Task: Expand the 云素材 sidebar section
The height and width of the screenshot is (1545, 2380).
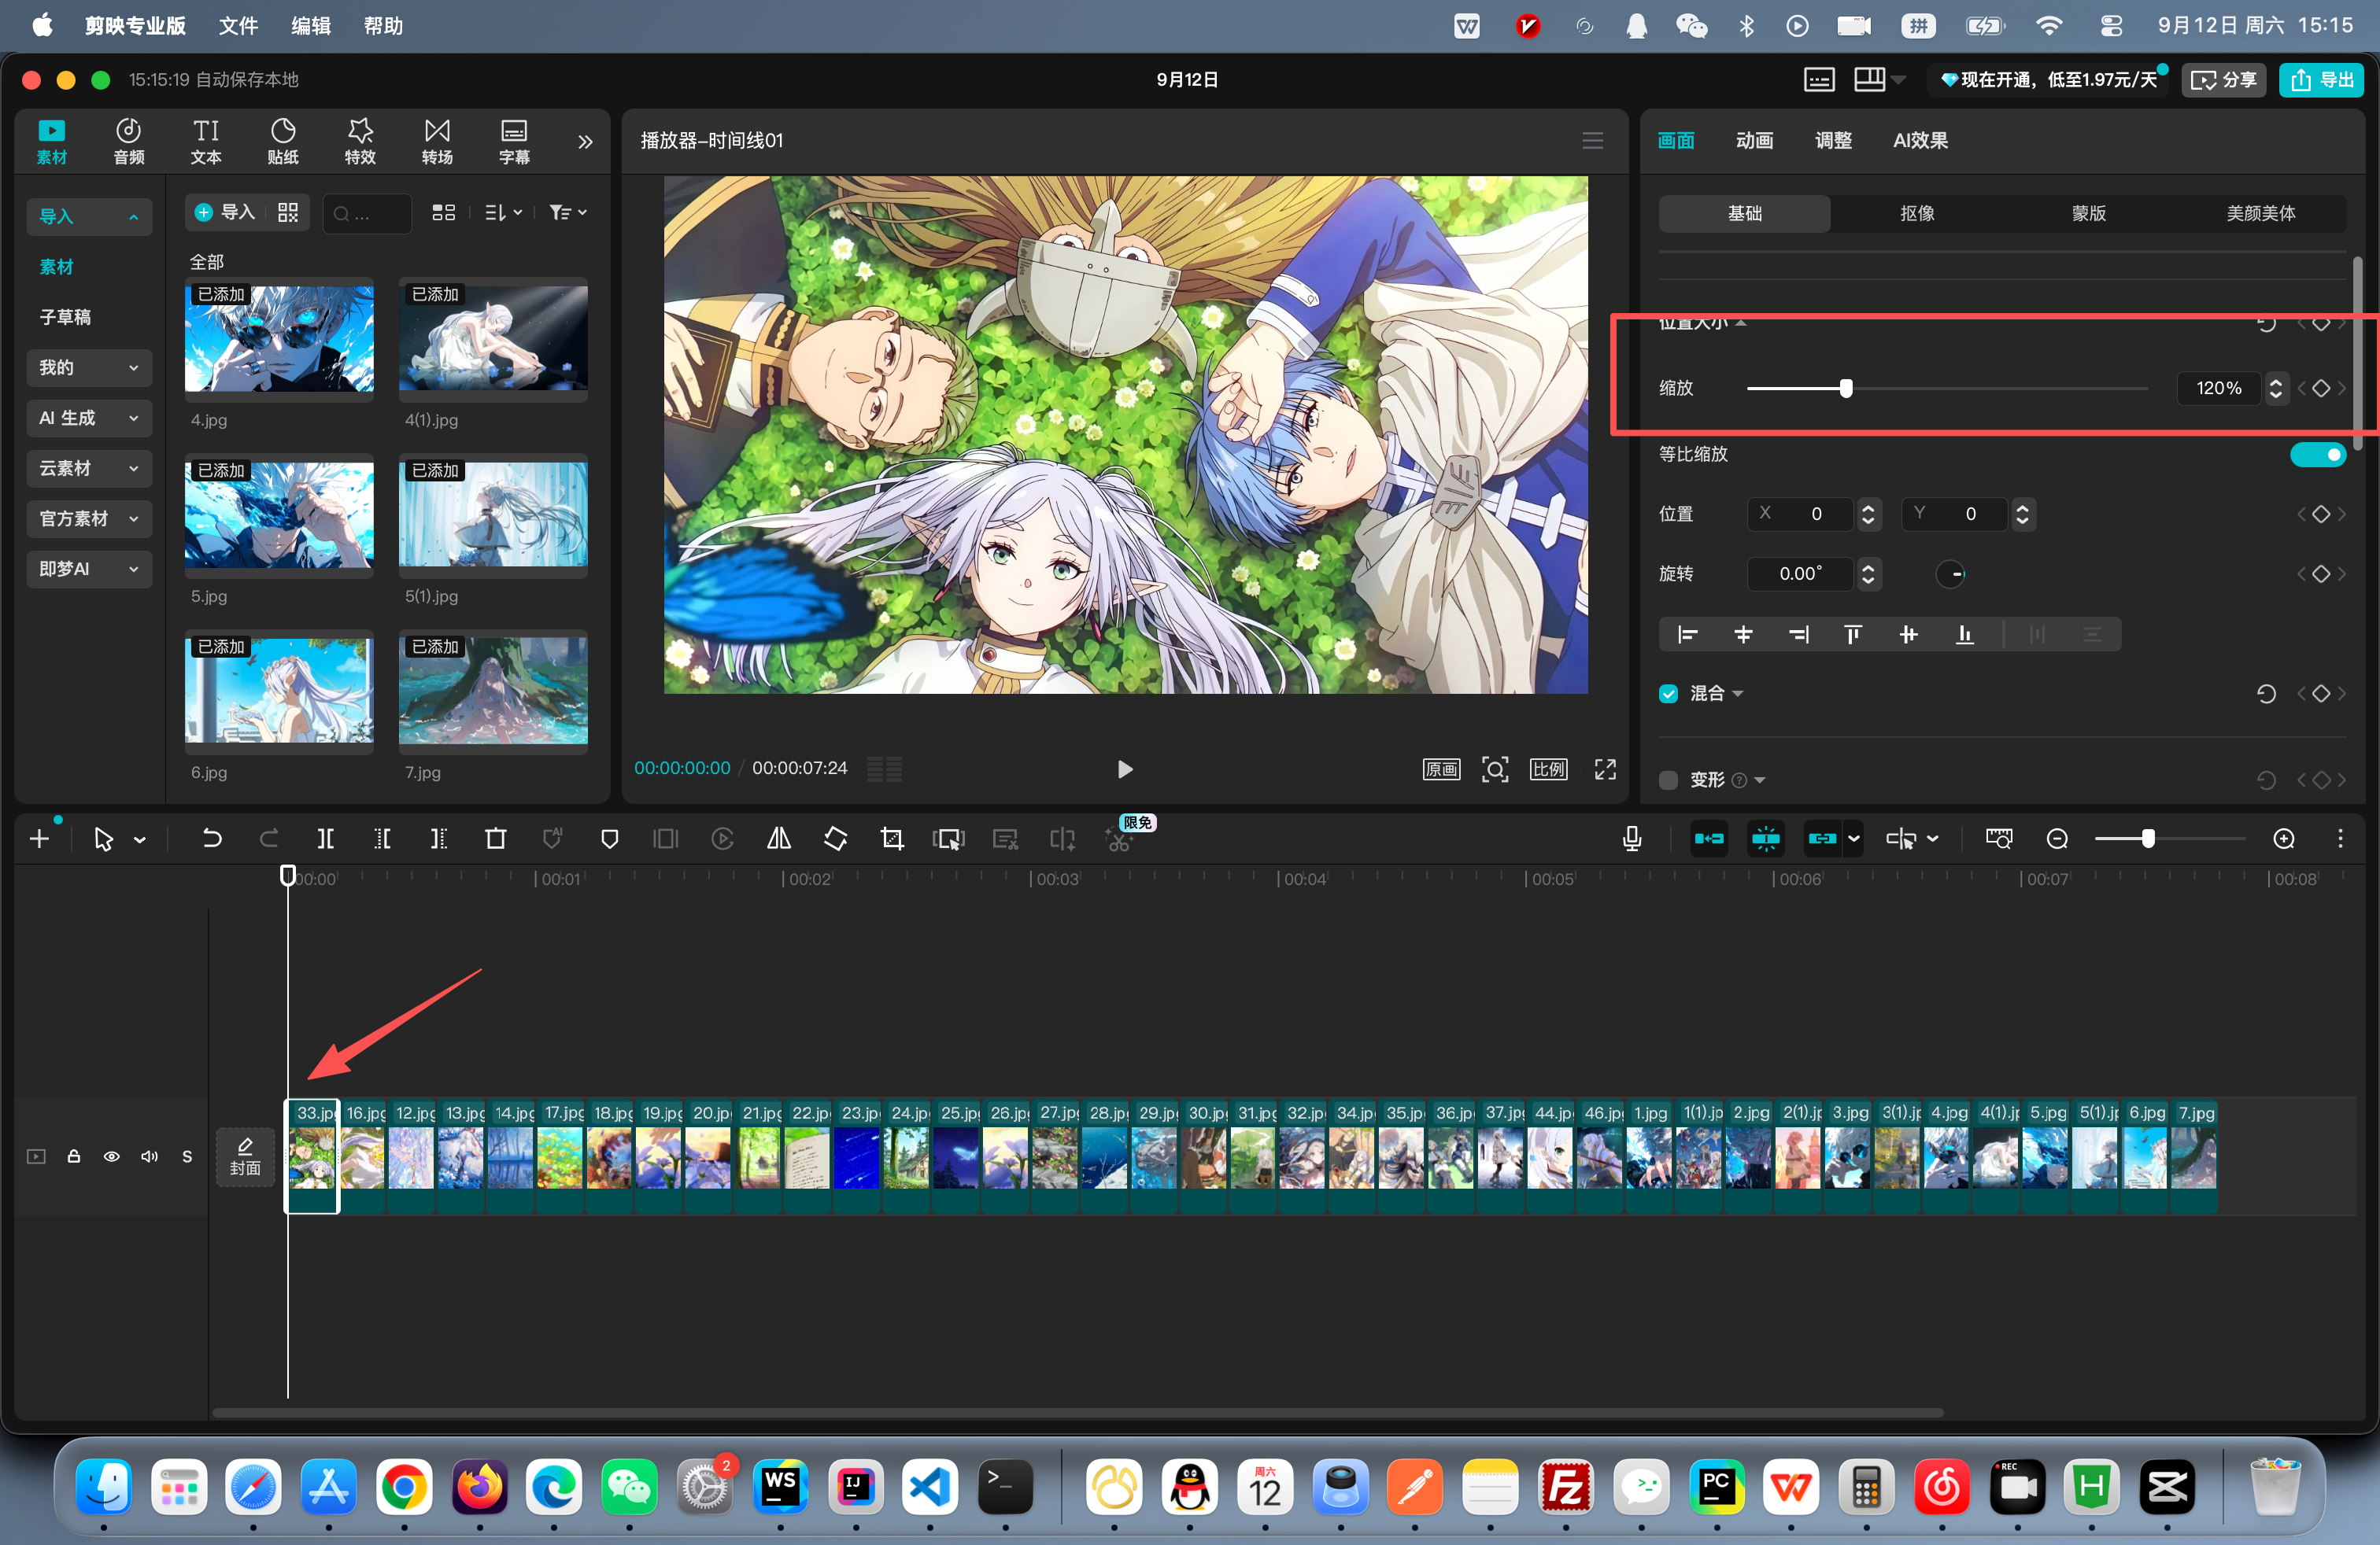Action: [89, 468]
